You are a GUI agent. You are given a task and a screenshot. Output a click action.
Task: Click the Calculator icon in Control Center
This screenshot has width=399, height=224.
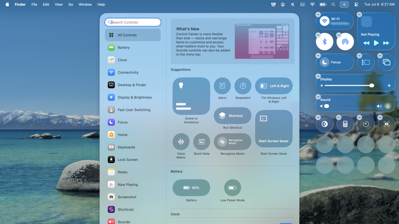pos(345,124)
